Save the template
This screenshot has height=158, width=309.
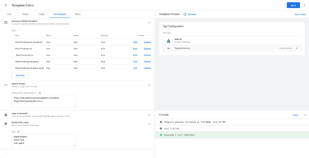click(x=293, y=5)
